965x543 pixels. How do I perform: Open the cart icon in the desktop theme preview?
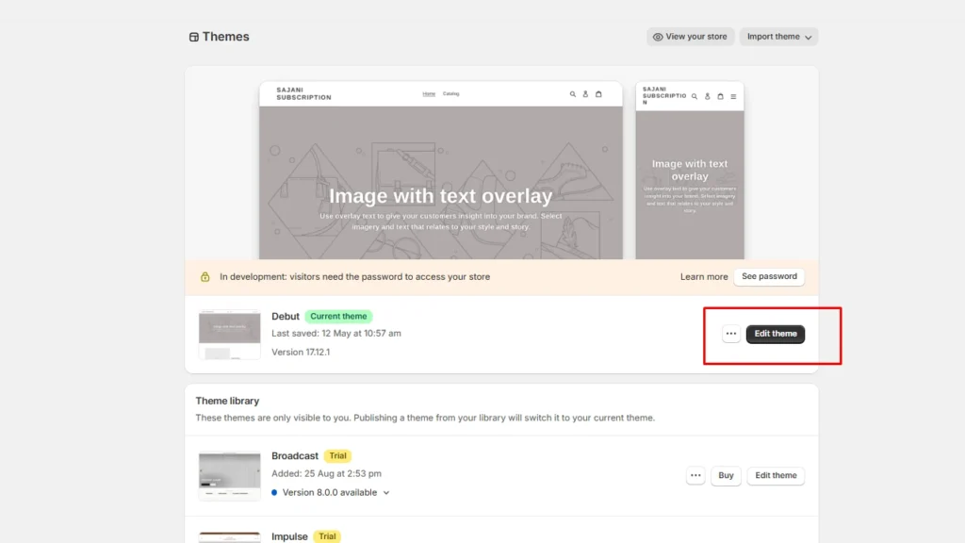pos(598,94)
